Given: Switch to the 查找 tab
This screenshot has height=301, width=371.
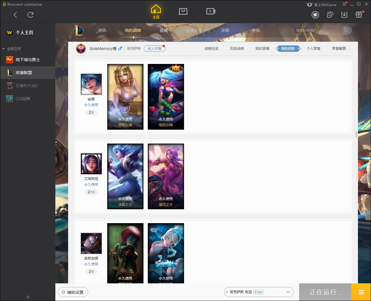Looking at the screenshot, I should (256, 30).
